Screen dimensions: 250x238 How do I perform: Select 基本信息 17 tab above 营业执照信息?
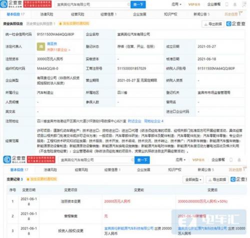coord(15,14)
